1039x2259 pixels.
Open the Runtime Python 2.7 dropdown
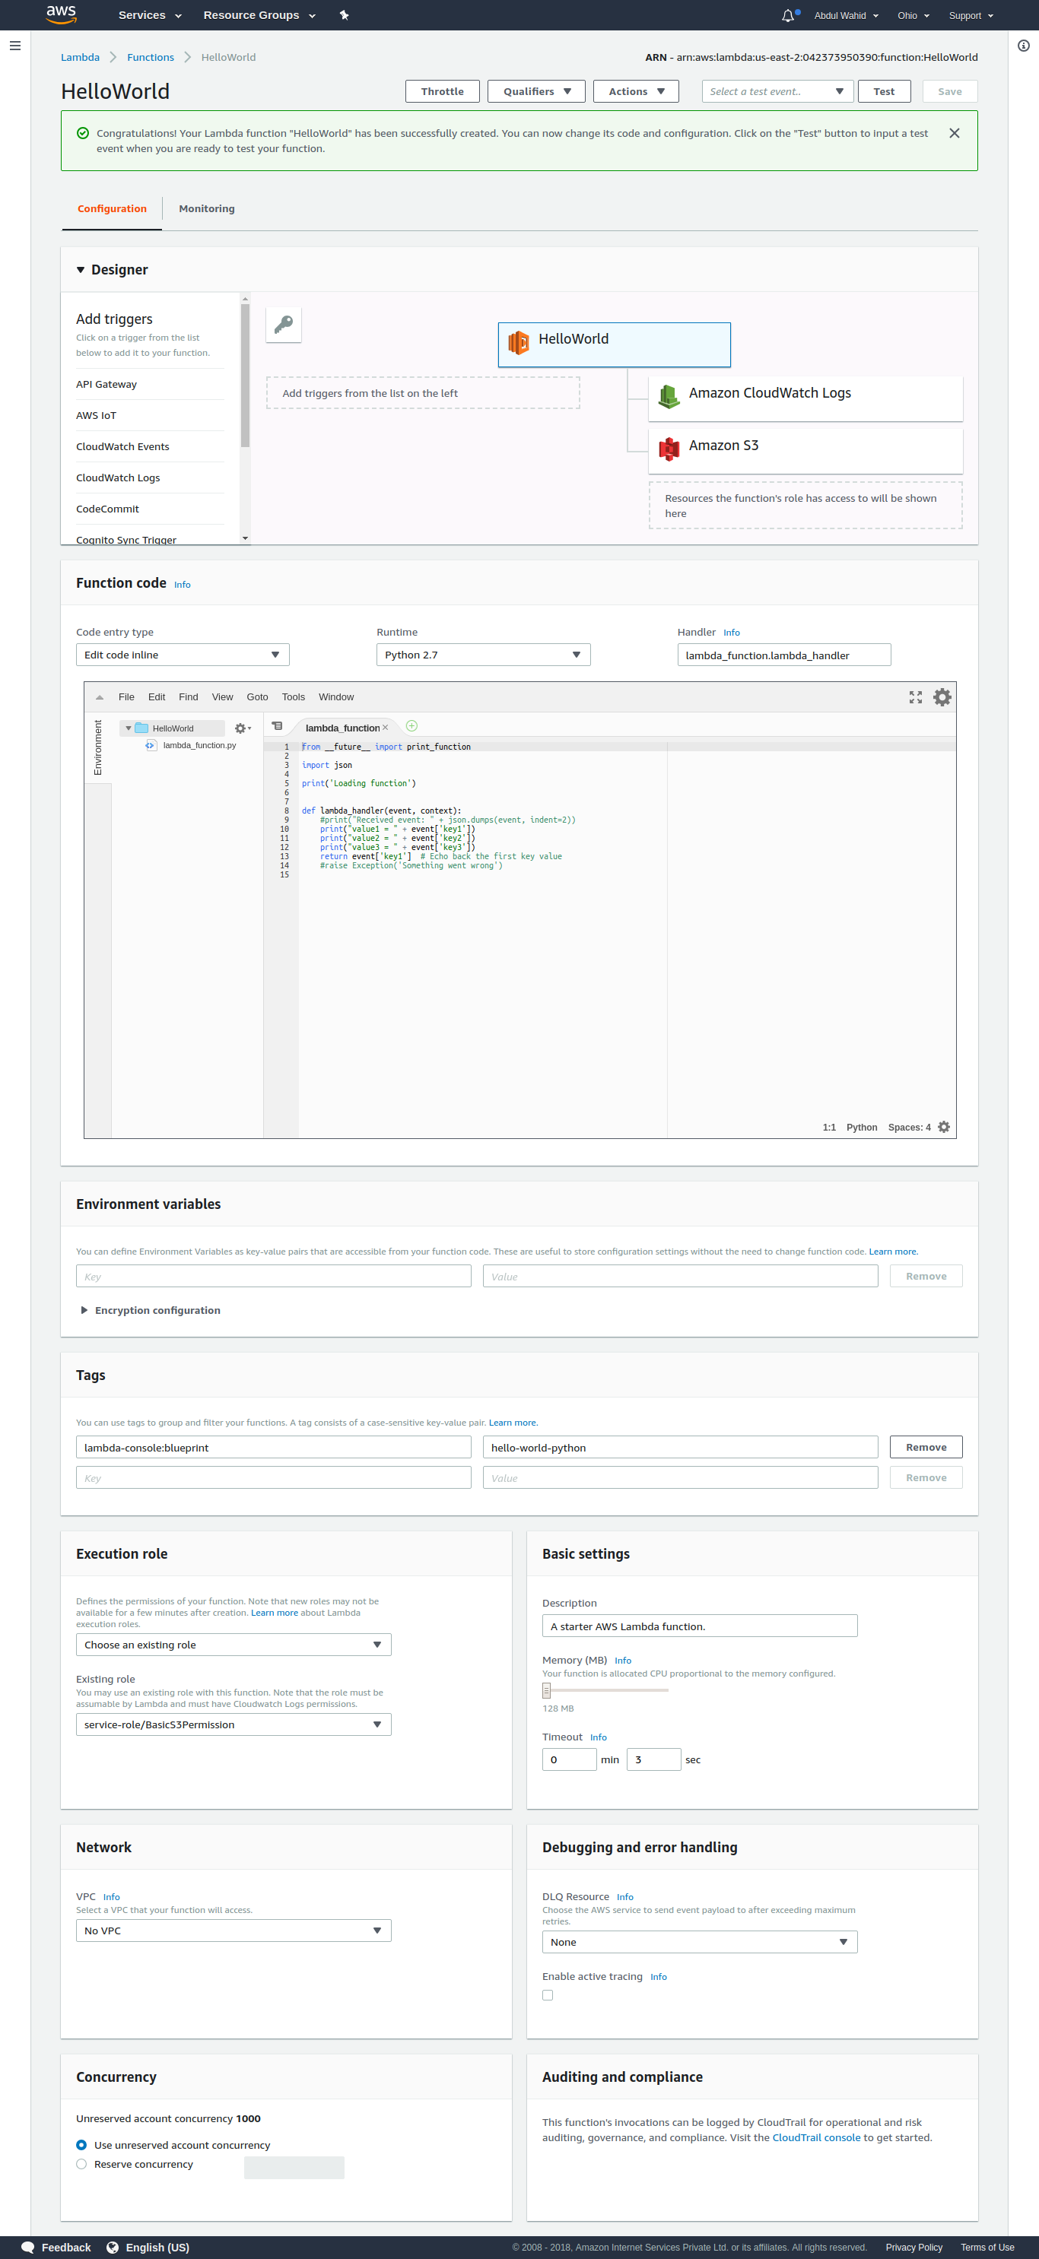tap(483, 655)
